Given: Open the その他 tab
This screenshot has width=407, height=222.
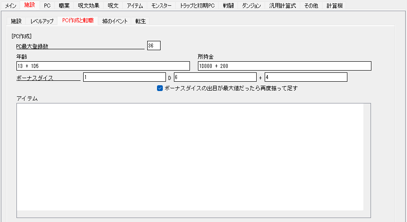Looking at the screenshot, I should tap(311, 6).
